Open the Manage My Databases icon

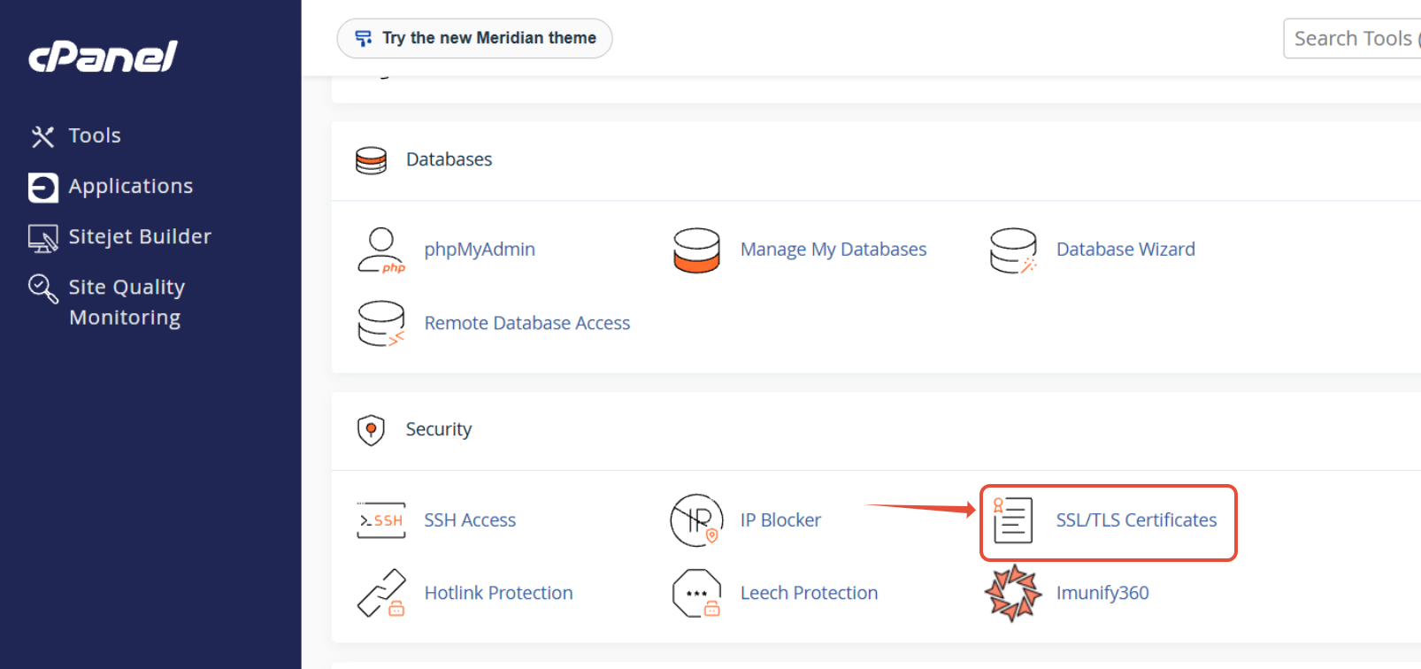coord(696,250)
